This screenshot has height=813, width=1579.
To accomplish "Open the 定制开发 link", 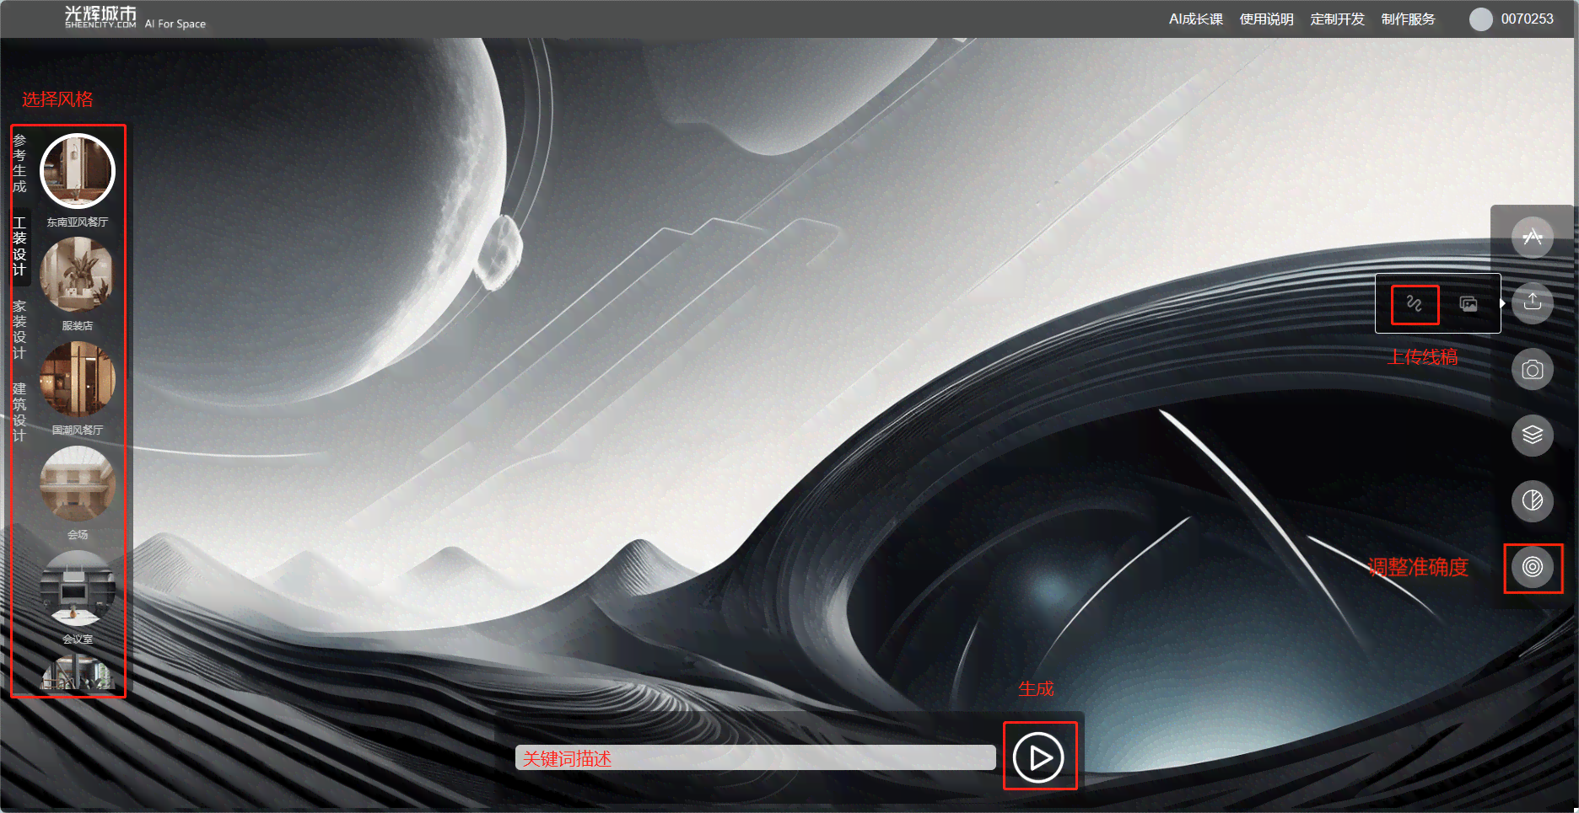I will pos(1337,19).
